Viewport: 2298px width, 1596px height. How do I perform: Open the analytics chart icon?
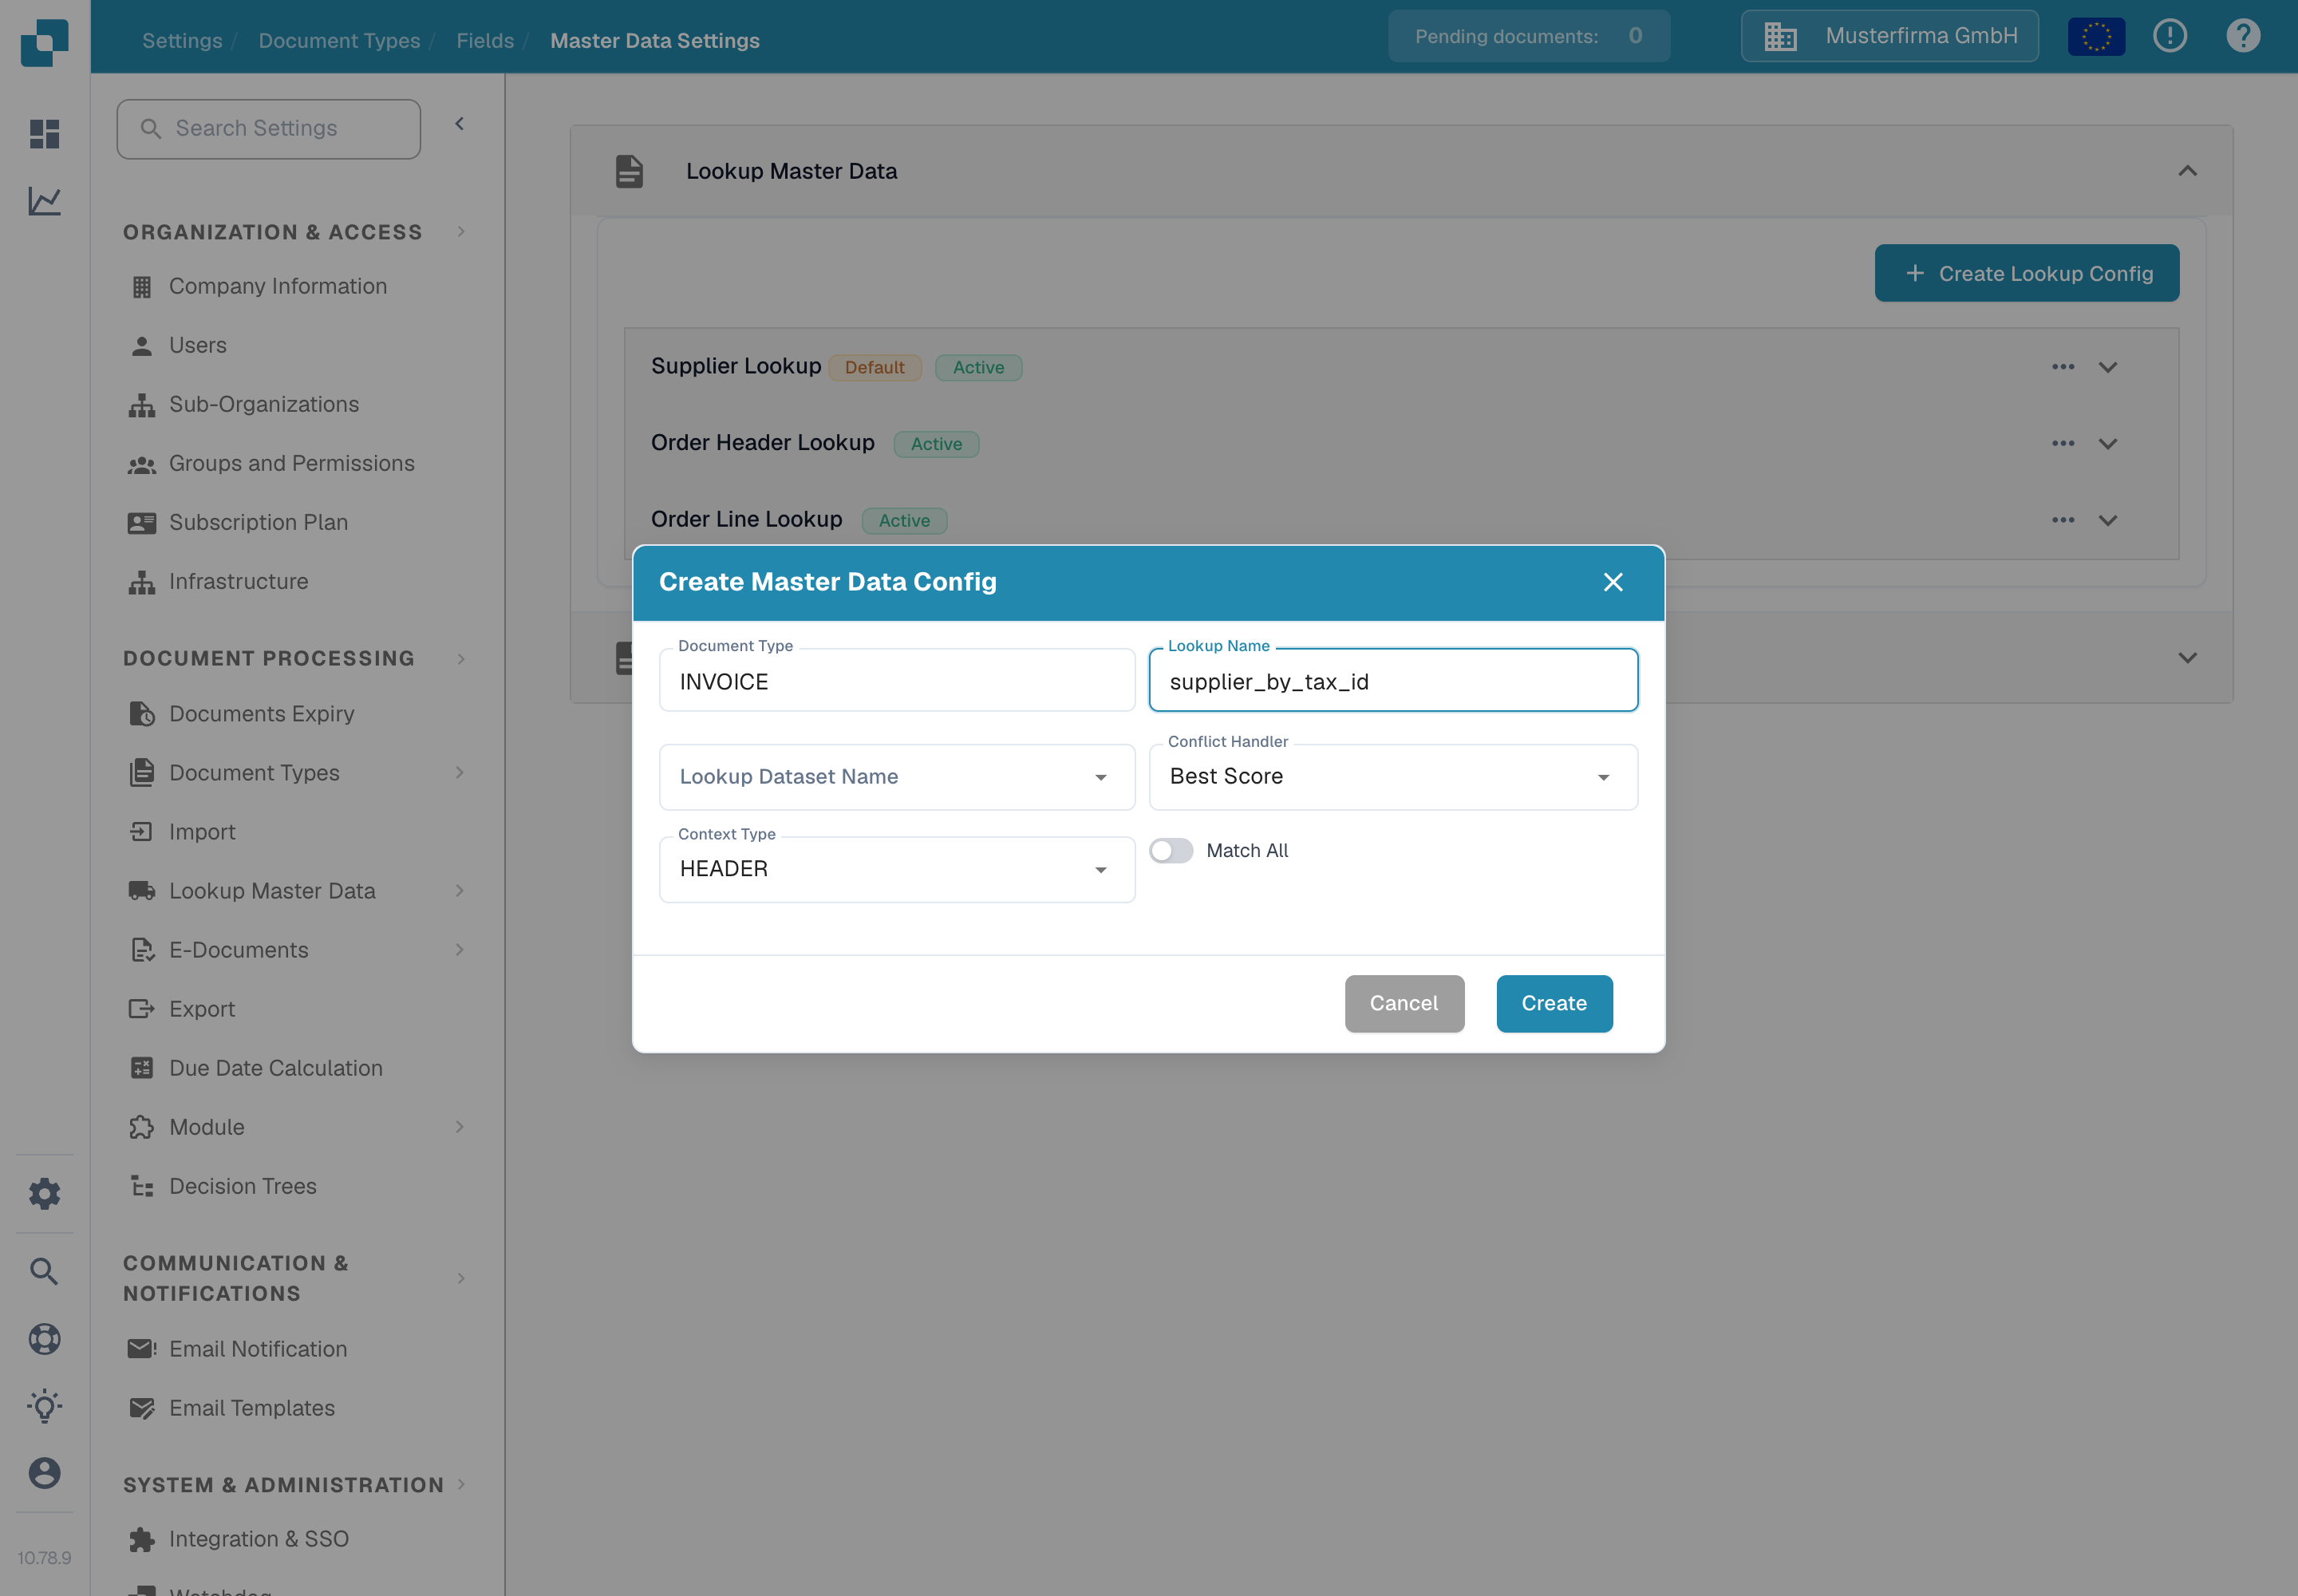tap(44, 201)
